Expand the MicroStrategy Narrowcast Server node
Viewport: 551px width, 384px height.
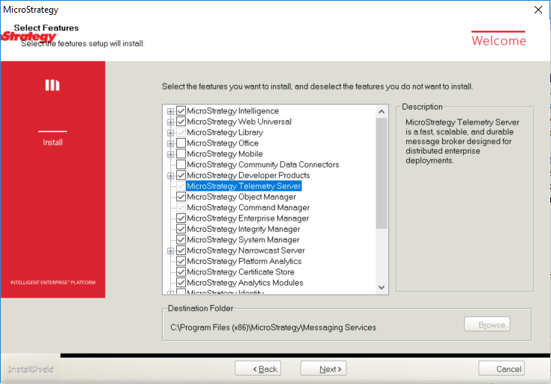coord(171,251)
